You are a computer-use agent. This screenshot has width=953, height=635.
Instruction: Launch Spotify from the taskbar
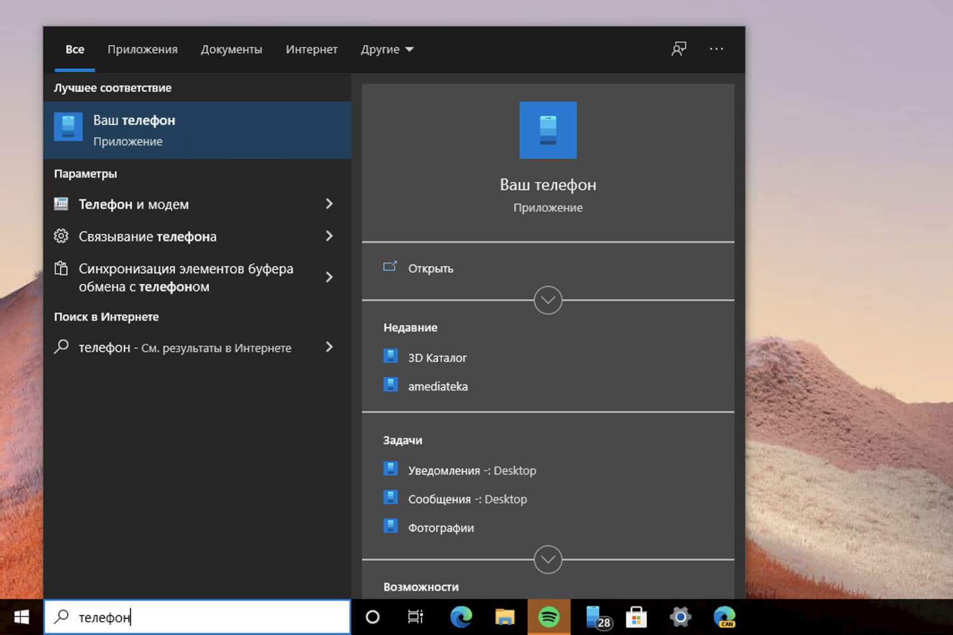tap(549, 616)
